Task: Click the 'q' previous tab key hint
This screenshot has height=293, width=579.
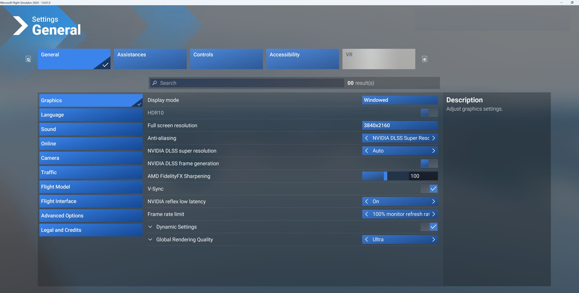Action: point(28,59)
